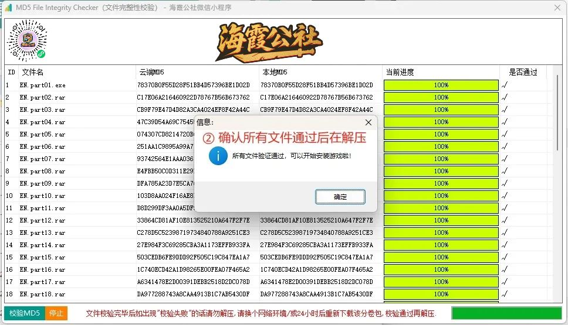Click the pass checkmark for EN.part11.rar
This screenshot has width=568, height=325.
[x=505, y=208]
